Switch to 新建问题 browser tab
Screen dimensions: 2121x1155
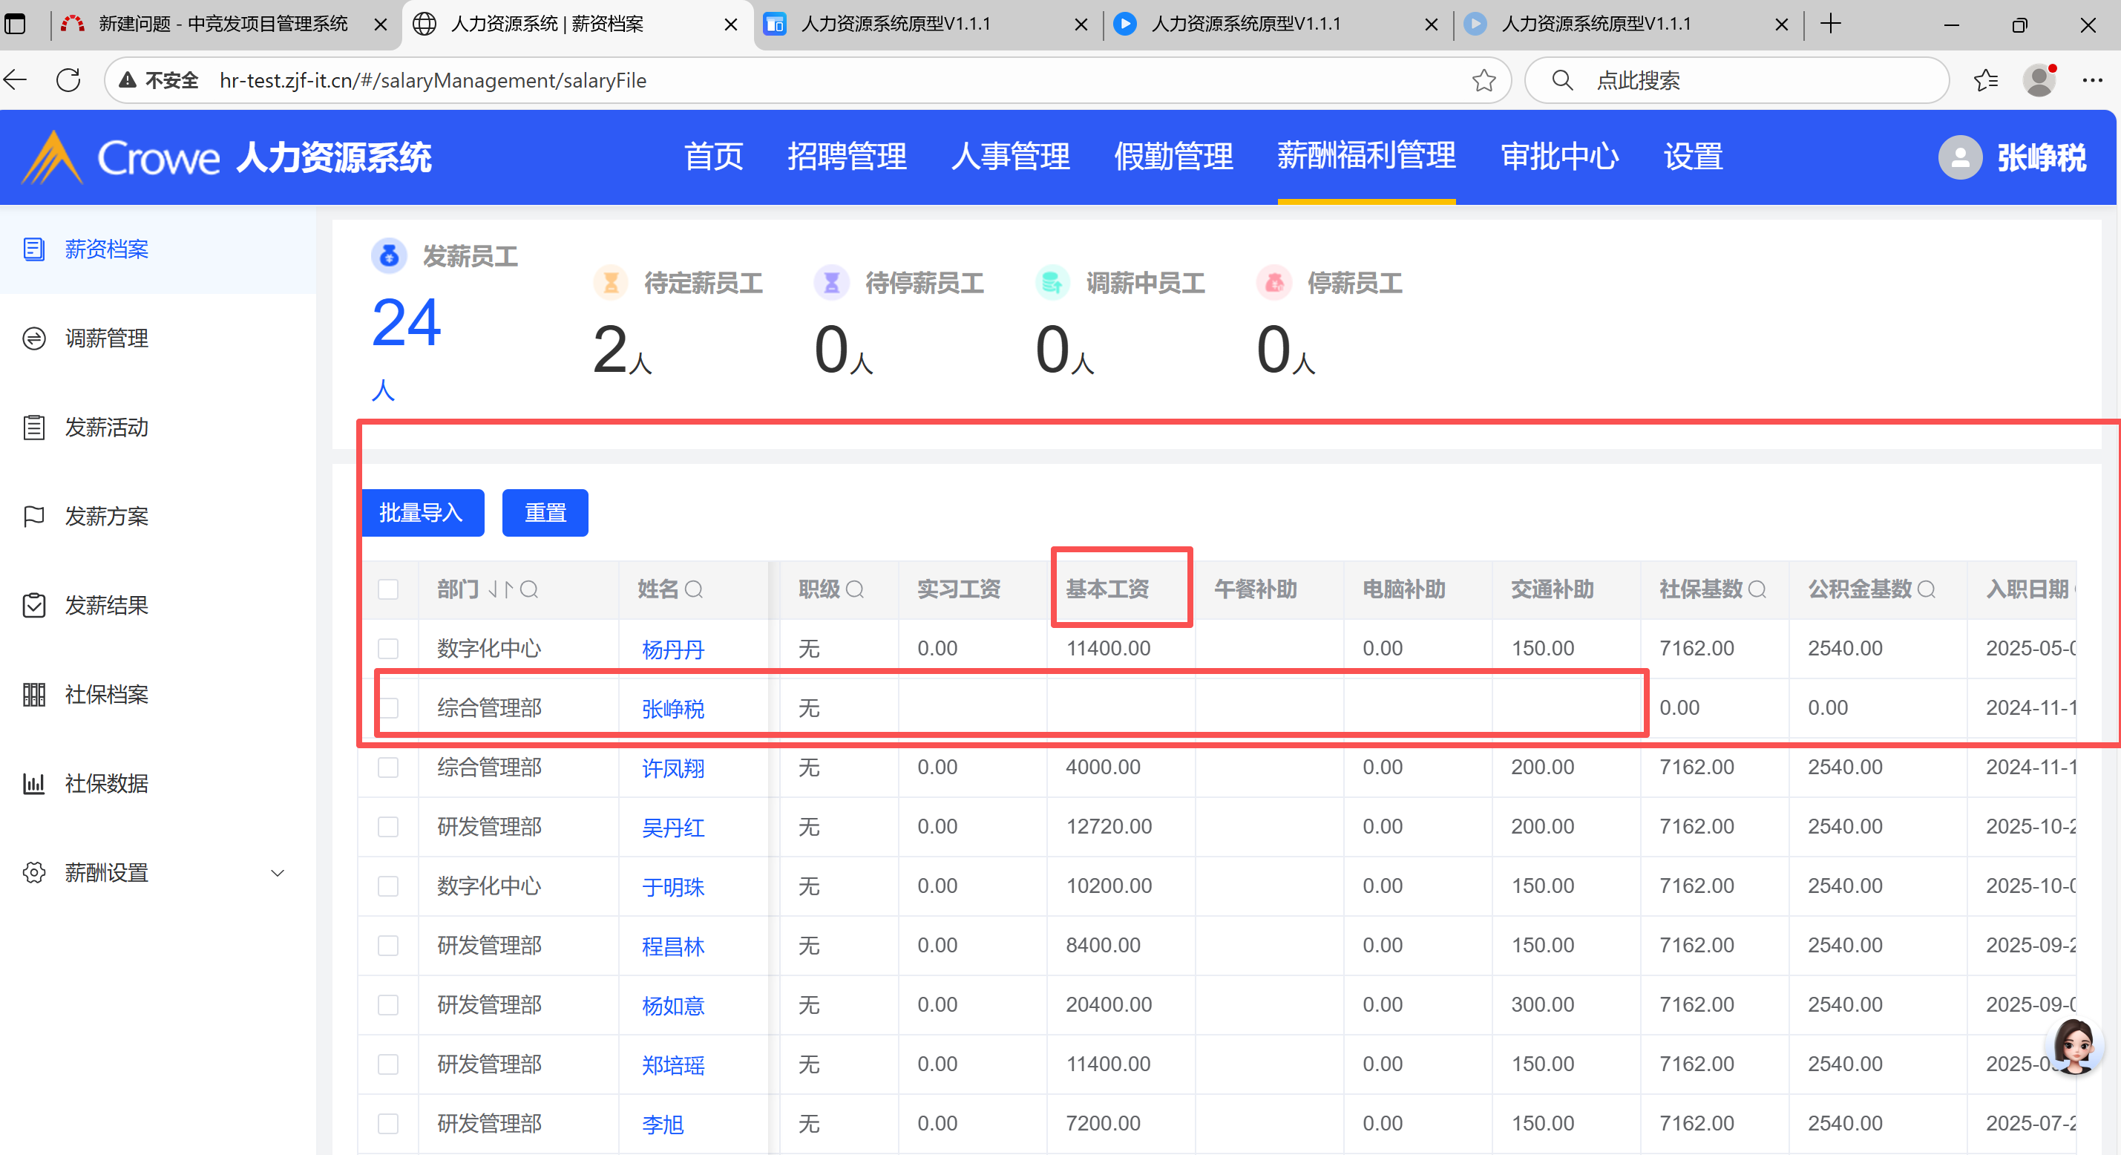(223, 24)
